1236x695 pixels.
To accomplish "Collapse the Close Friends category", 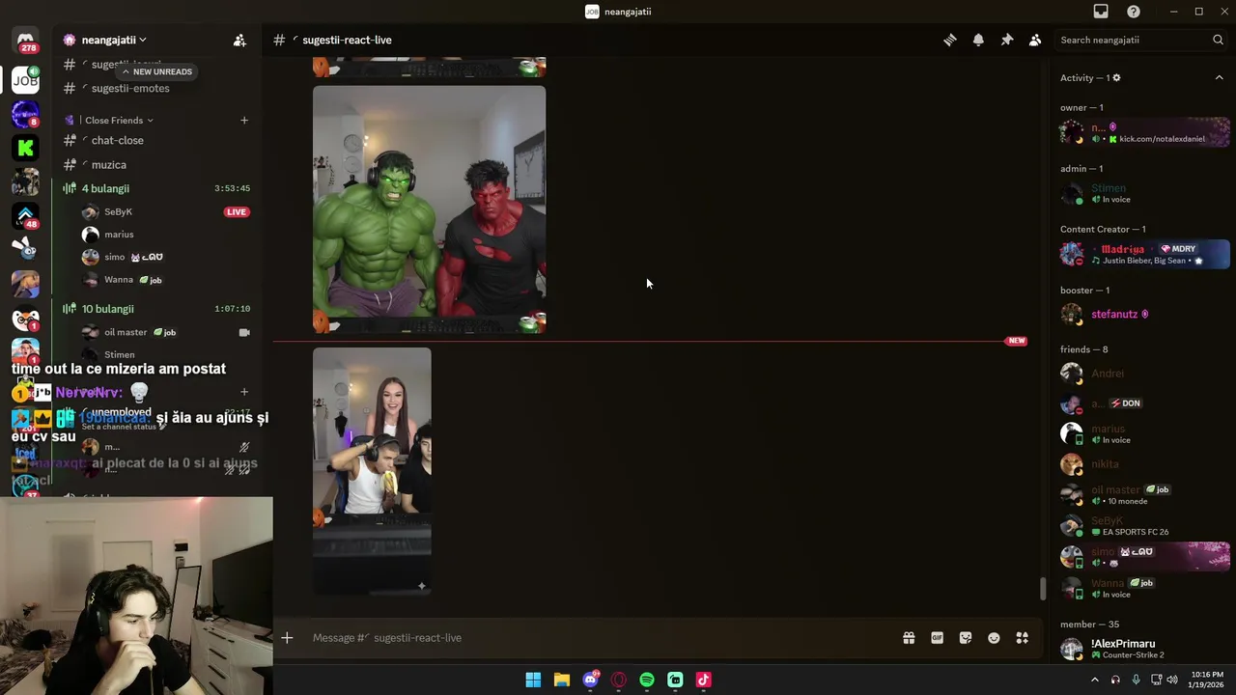I will coord(119,121).
